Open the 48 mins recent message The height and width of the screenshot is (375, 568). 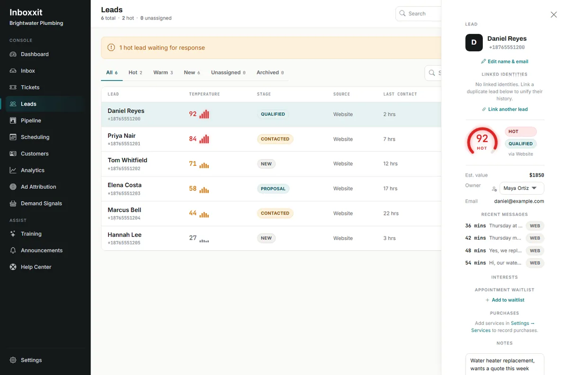505,250
